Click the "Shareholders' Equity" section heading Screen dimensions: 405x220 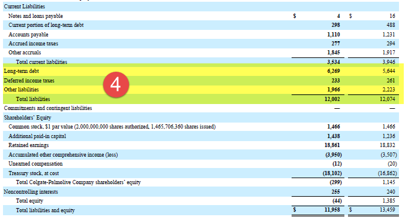28,118
